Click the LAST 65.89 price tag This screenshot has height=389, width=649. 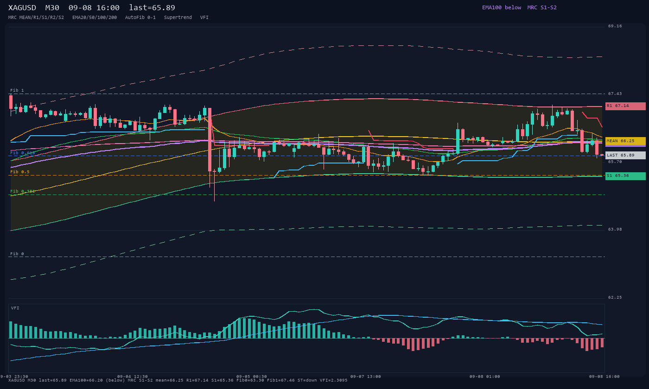(x=625, y=155)
